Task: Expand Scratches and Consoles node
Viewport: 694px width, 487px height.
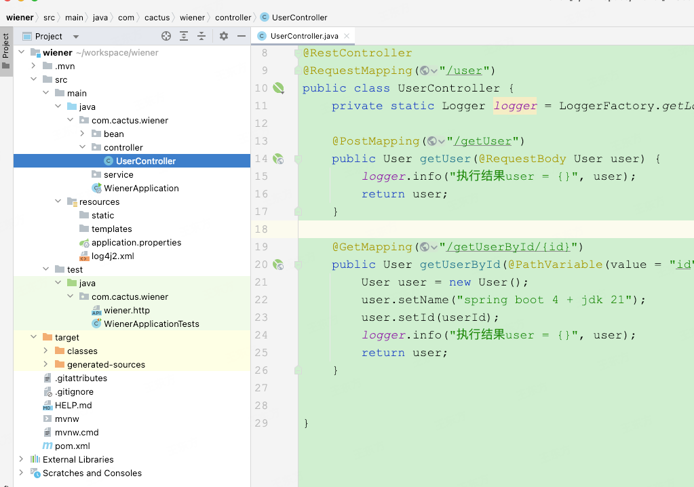Action: [21, 473]
